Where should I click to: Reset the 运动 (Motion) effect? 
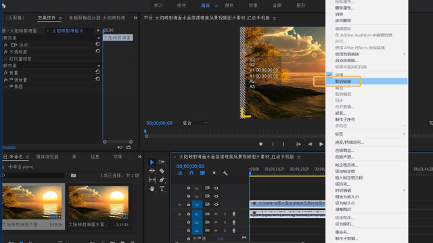[x=97, y=44]
